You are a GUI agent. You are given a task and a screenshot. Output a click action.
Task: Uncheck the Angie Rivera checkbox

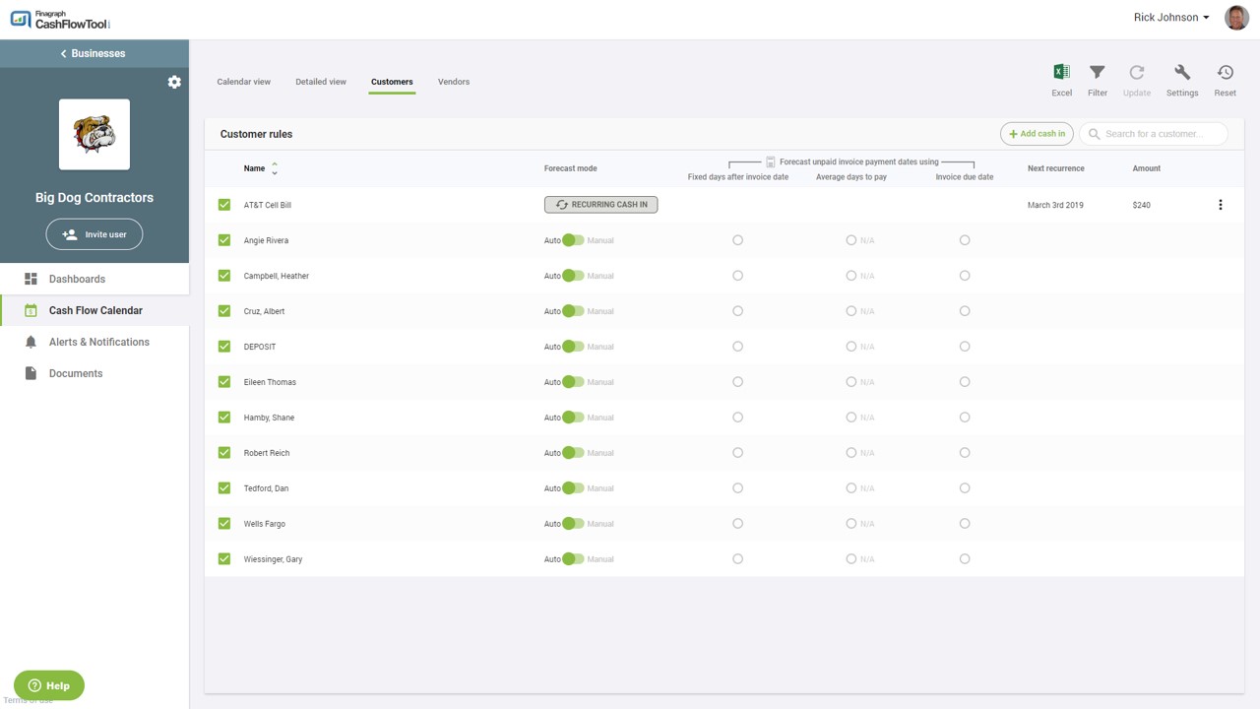pyautogui.click(x=224, y=240)
